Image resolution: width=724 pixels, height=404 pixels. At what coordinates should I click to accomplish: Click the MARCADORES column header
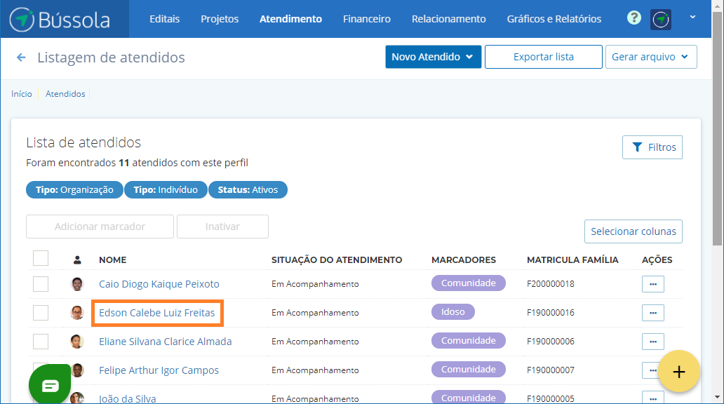click(x=464, y=260)
